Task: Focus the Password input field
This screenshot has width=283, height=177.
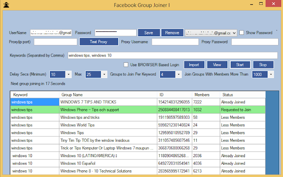Action: tap(115, 33)
